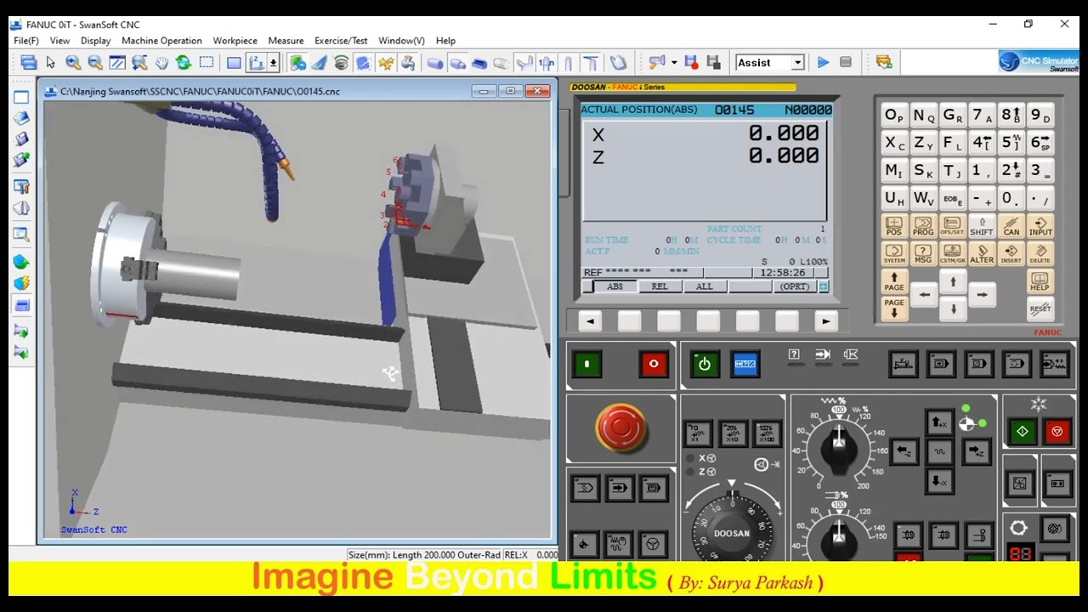This screenshot has width=1088, height=612.
Task: Click the green rotate view icon
Action: coord(184,62)
